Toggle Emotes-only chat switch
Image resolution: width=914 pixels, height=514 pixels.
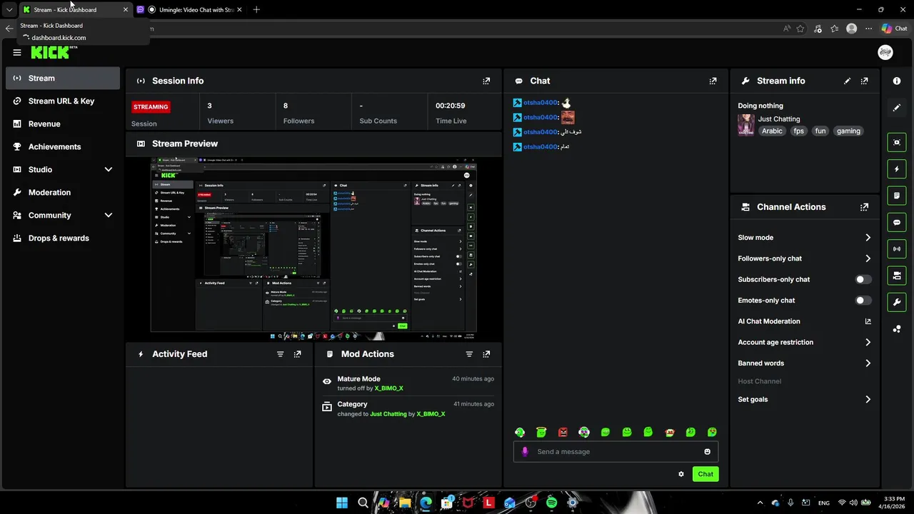pyautogui.click(x=863, y=301)
